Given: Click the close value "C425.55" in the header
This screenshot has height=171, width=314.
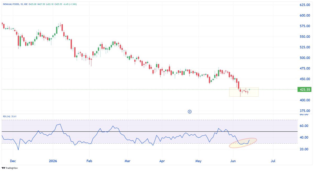Looking at the screenshot, I should [58, 4].
